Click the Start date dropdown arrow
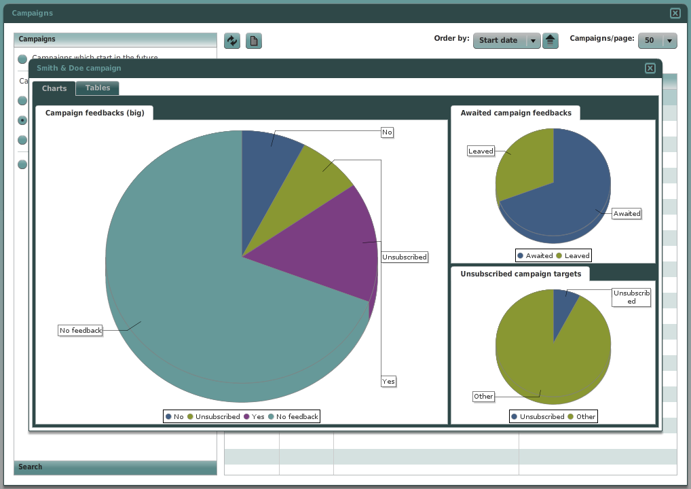Image resolution: width=691 pixels, height=489 pixels. (x=533, y=40)
